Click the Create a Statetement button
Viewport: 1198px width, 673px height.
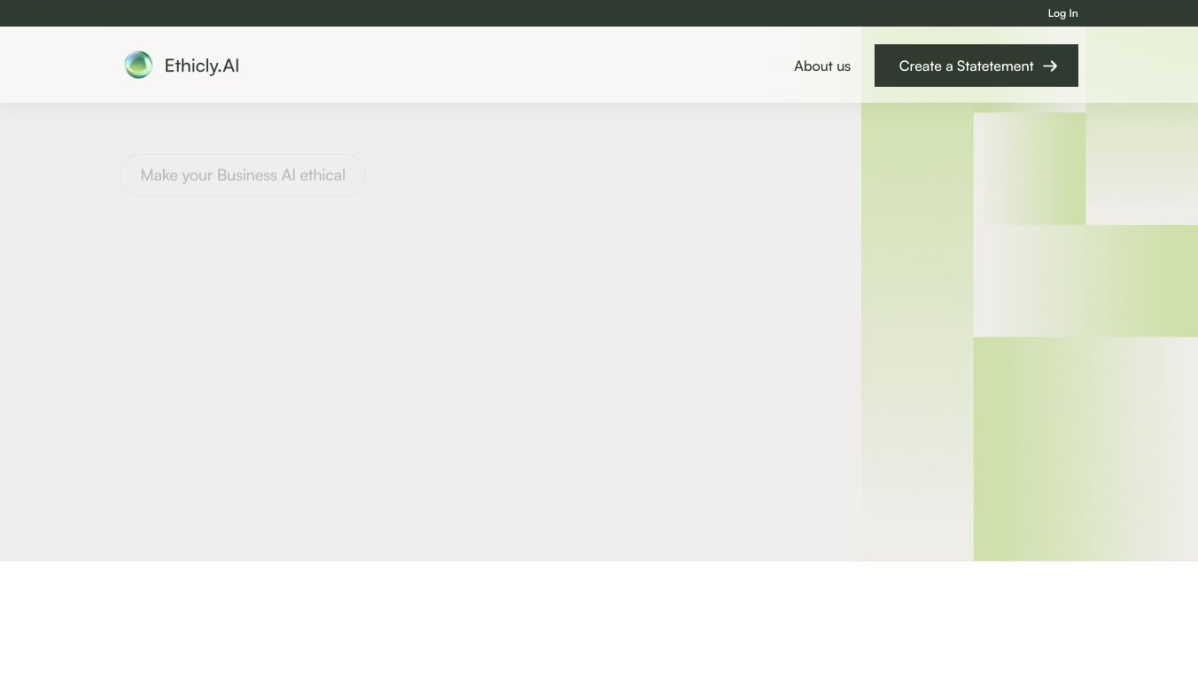pyautogui.click(x=976, y=66)
